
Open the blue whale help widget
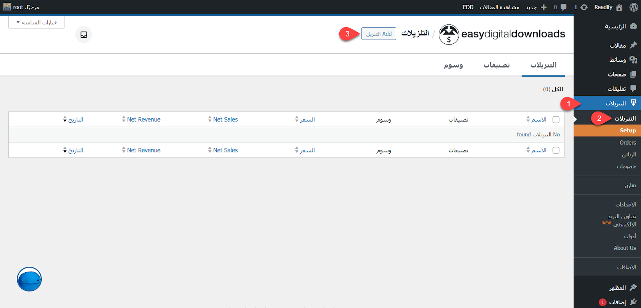(x=29, y=279)
